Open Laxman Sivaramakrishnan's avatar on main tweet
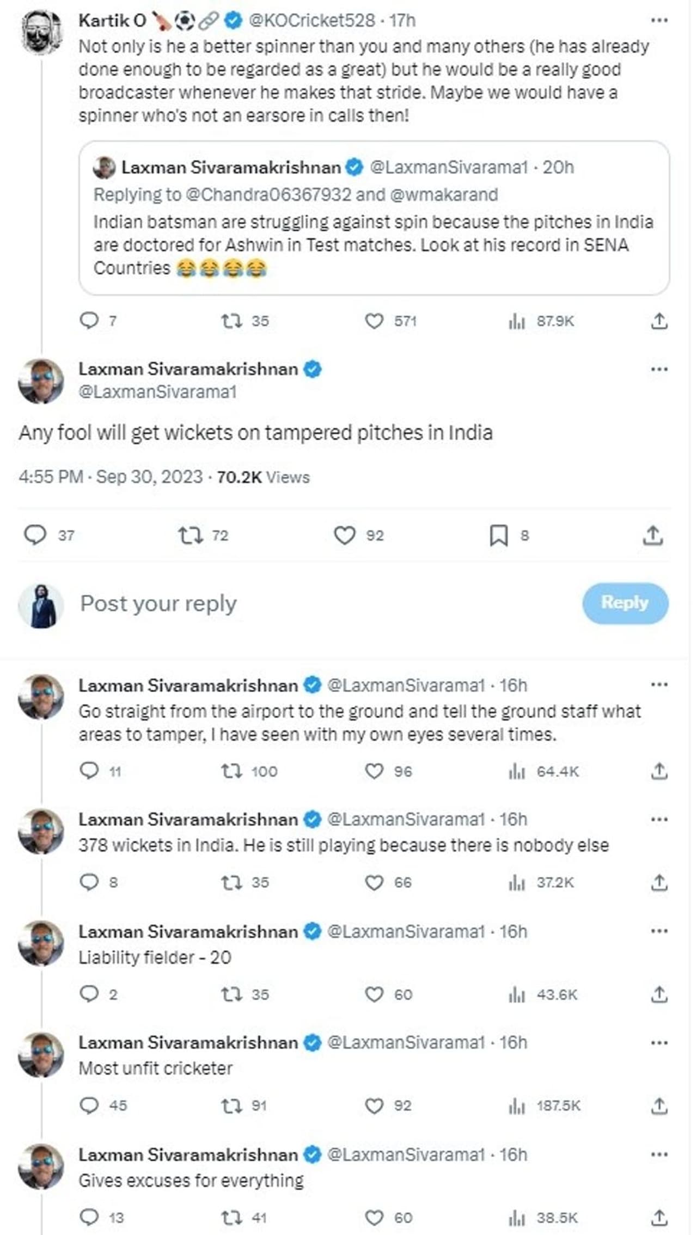Viewport: 697px width, 1235px height. pos(41,380)
